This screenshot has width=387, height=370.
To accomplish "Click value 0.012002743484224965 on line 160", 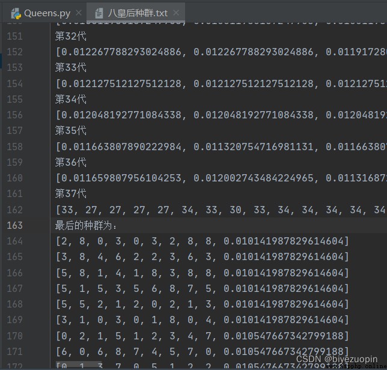I will pos(253,178).
